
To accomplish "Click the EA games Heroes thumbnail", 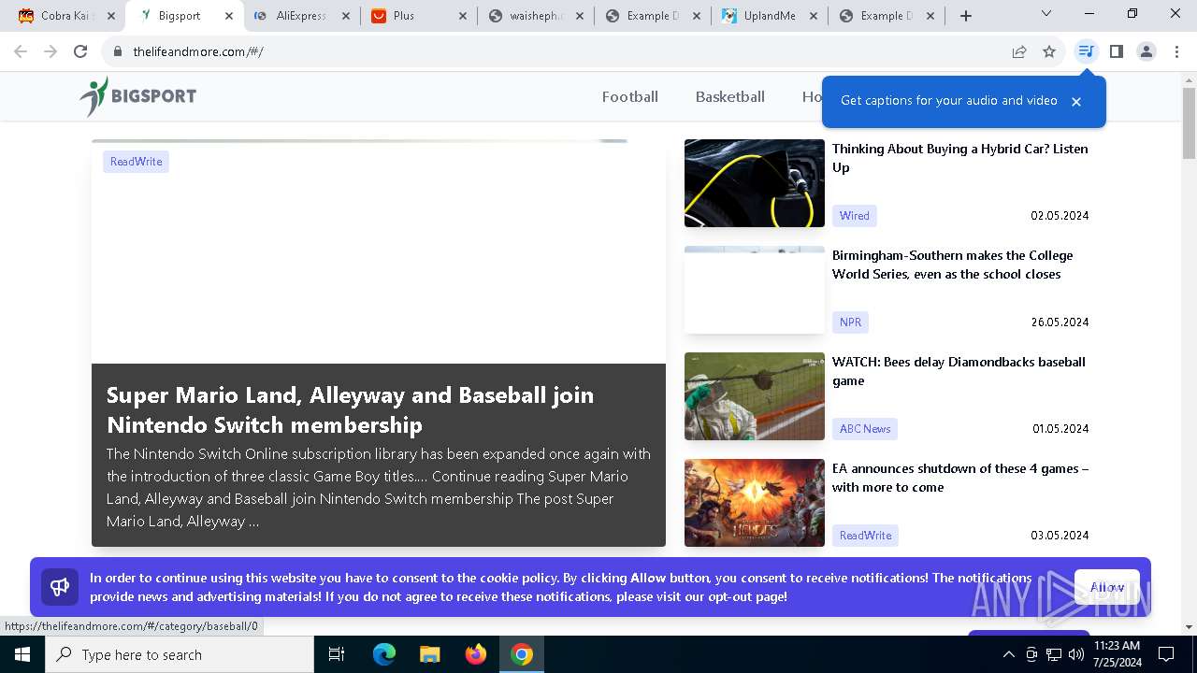I will pos(755,503).
